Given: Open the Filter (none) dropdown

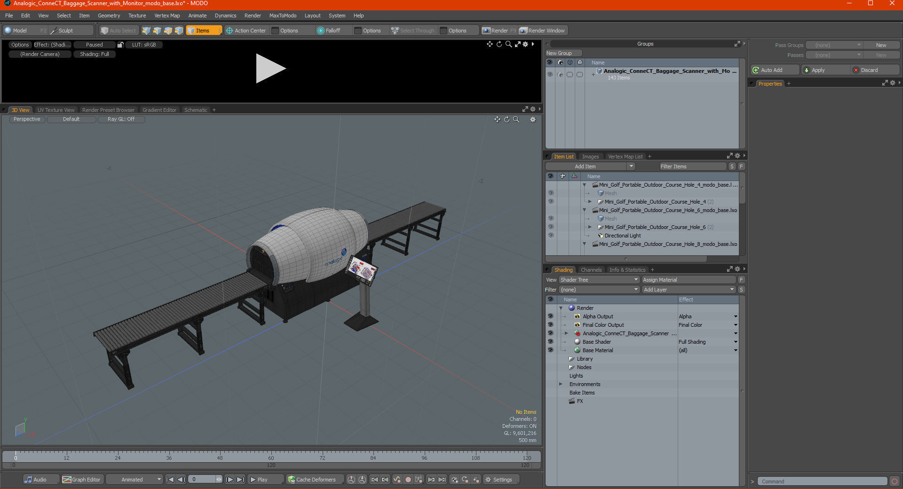Looking at the screenshot, I should click(599, 290).
